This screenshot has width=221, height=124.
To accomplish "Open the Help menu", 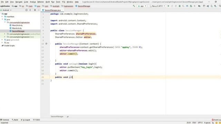I will pos(77,2).
